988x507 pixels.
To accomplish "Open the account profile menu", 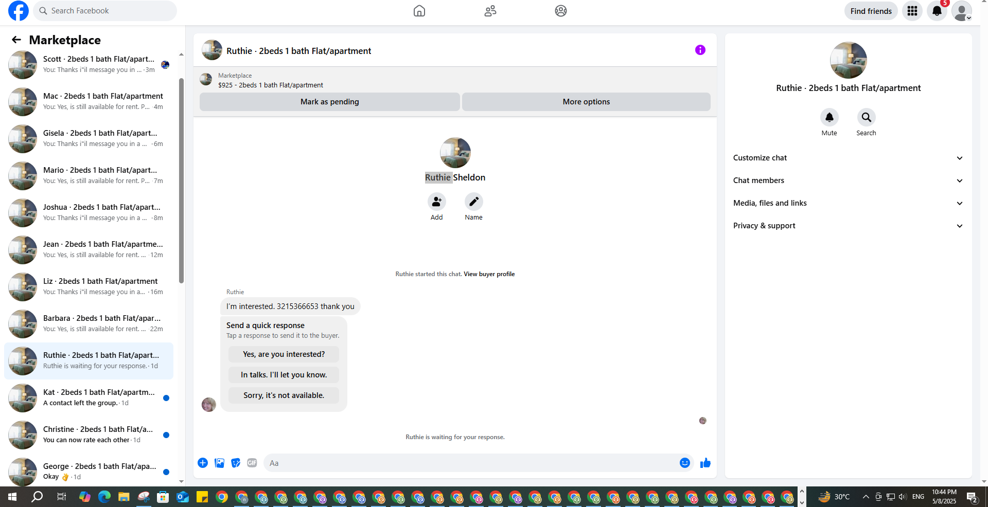I will tap(962, 11).
